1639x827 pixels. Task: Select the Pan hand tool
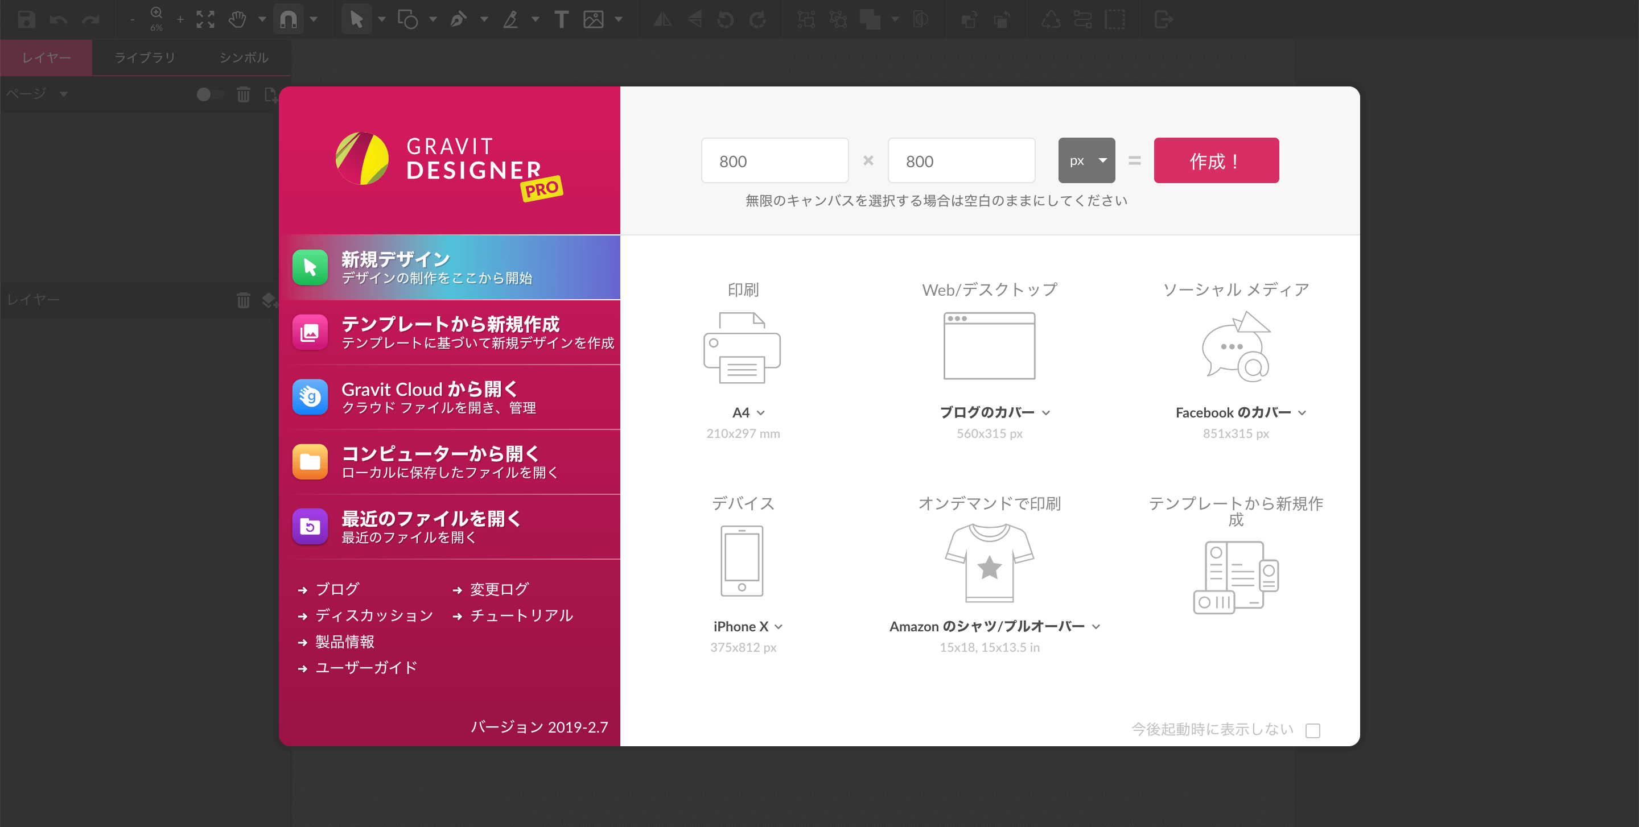238,20
